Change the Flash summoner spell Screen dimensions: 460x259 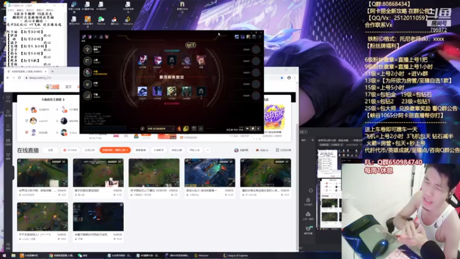click(x=186, y=128)
